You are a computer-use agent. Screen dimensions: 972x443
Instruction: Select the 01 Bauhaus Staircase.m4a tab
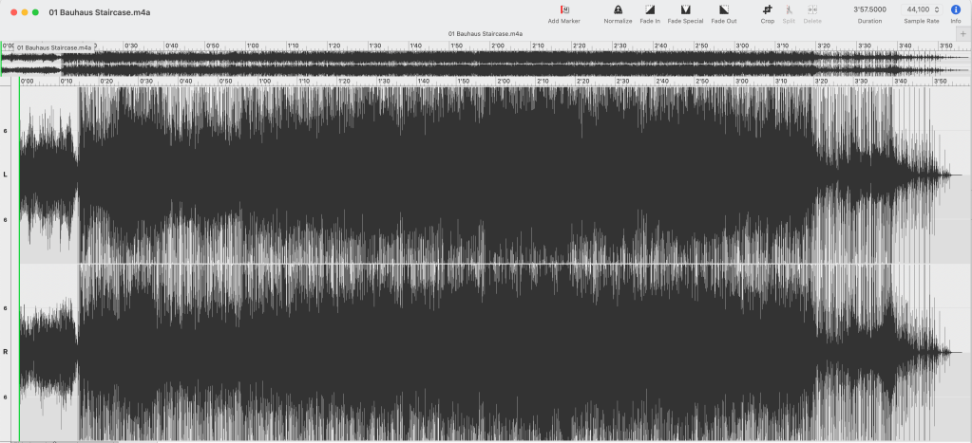[x=486, y=33]
